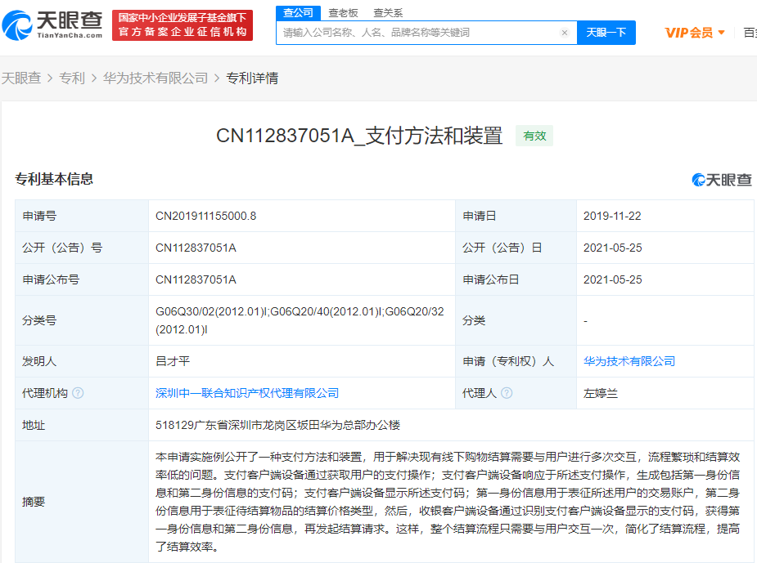Click the 专利基本信息 section heading
The image size is (757, 563).
click(54, 179)
